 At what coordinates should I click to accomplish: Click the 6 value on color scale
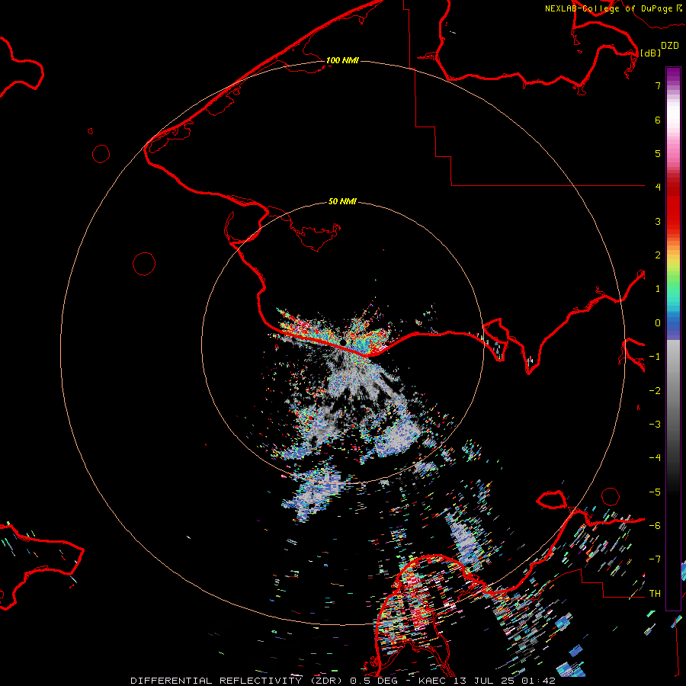658,120
